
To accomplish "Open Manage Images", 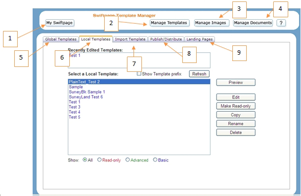I will pyautogui.click(x=212, y=23).
